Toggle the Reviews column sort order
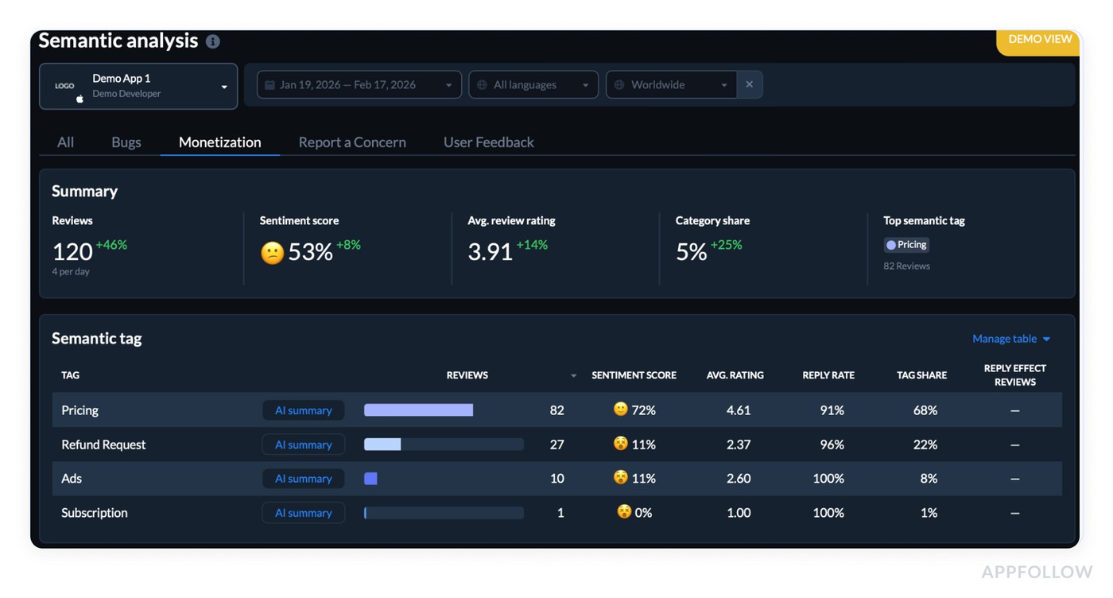The image size is (1113, 598). (x=573, y=375)
